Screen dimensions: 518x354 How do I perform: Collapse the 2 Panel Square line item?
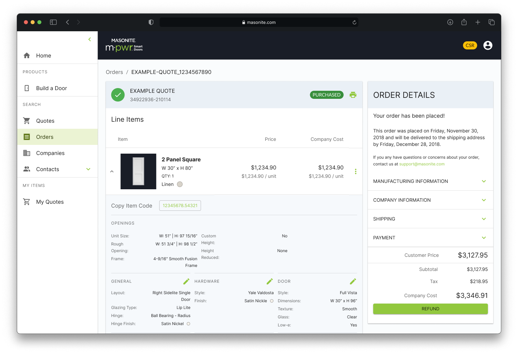coord(112,171)
